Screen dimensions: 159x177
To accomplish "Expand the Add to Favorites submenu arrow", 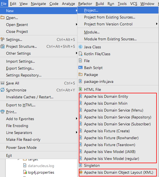I will tap(77, 118).
